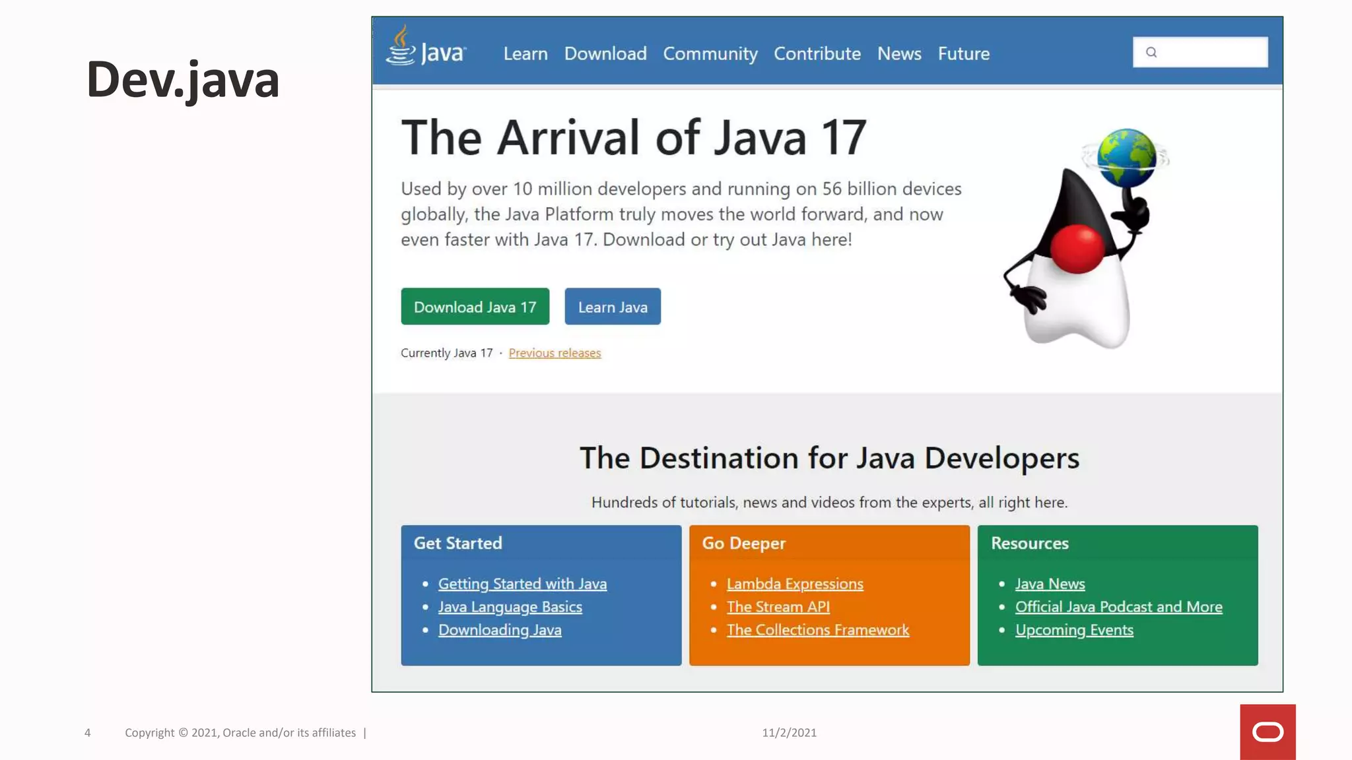1352x760 pixels.
Task: Open The Stream API link
Action: (x=778, y=607)
